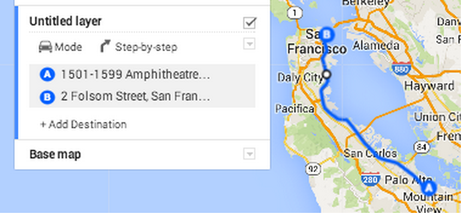The width and height of the screenshot is (462, 214).
Task: Click the Untitled layer title
Action: [x=65, y=21]
